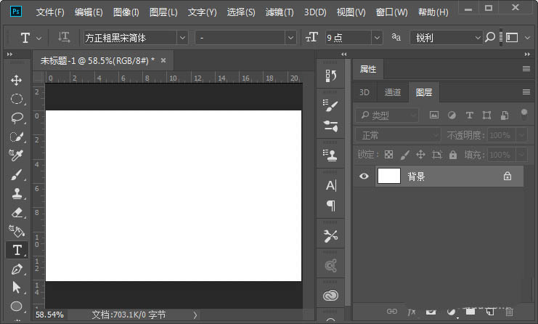Image resolution: width=538 pixels, height=324 pixels.
Task: Expand status bar info arrow
Action: [195, 315]
